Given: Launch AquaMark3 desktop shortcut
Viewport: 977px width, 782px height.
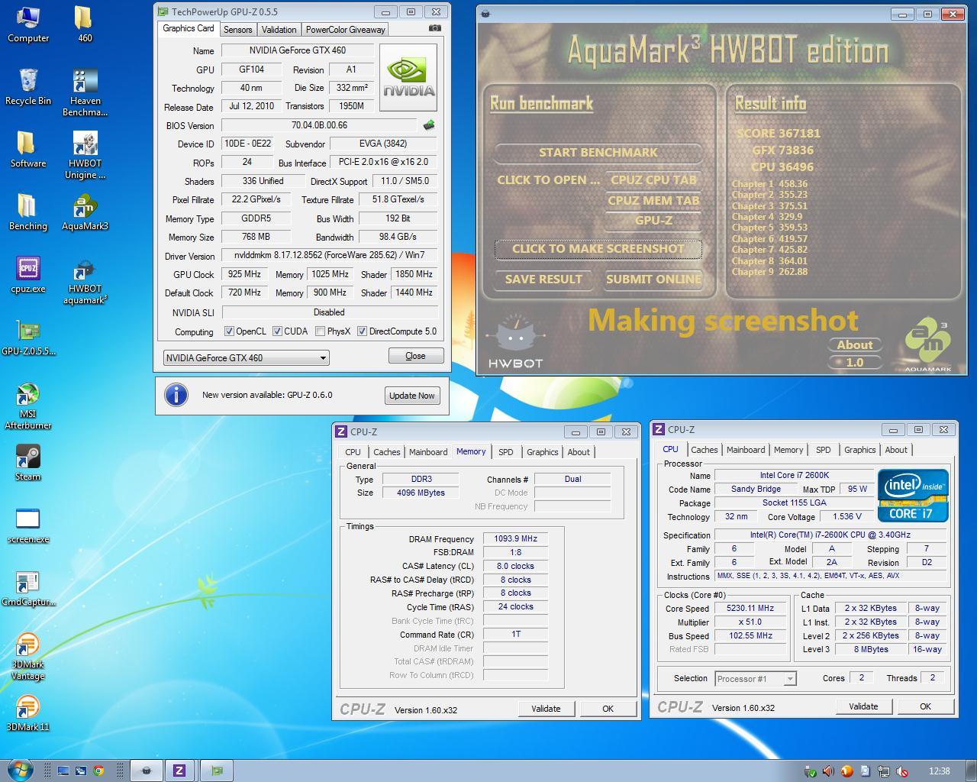Looking at the screenshot, I should [x=85, y=212].
